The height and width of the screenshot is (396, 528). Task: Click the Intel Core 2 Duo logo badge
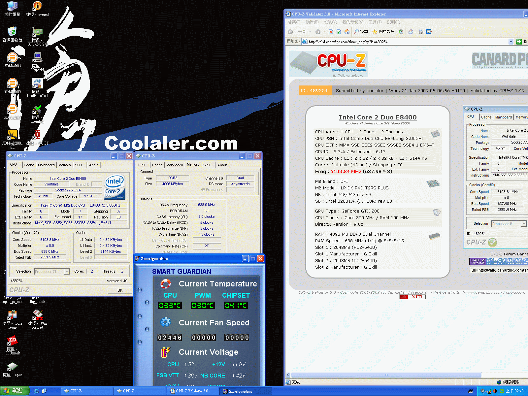pyautogui.click(x=115, y=187)
